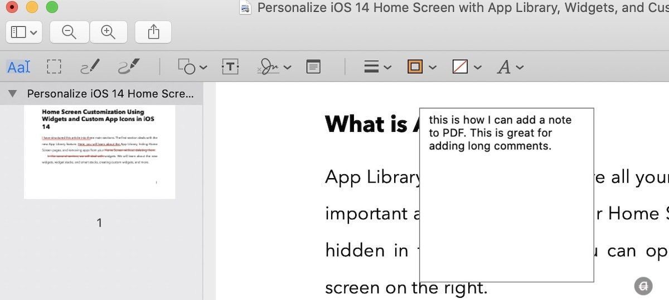Insert a text box with Text tool

tap(230, 67)
